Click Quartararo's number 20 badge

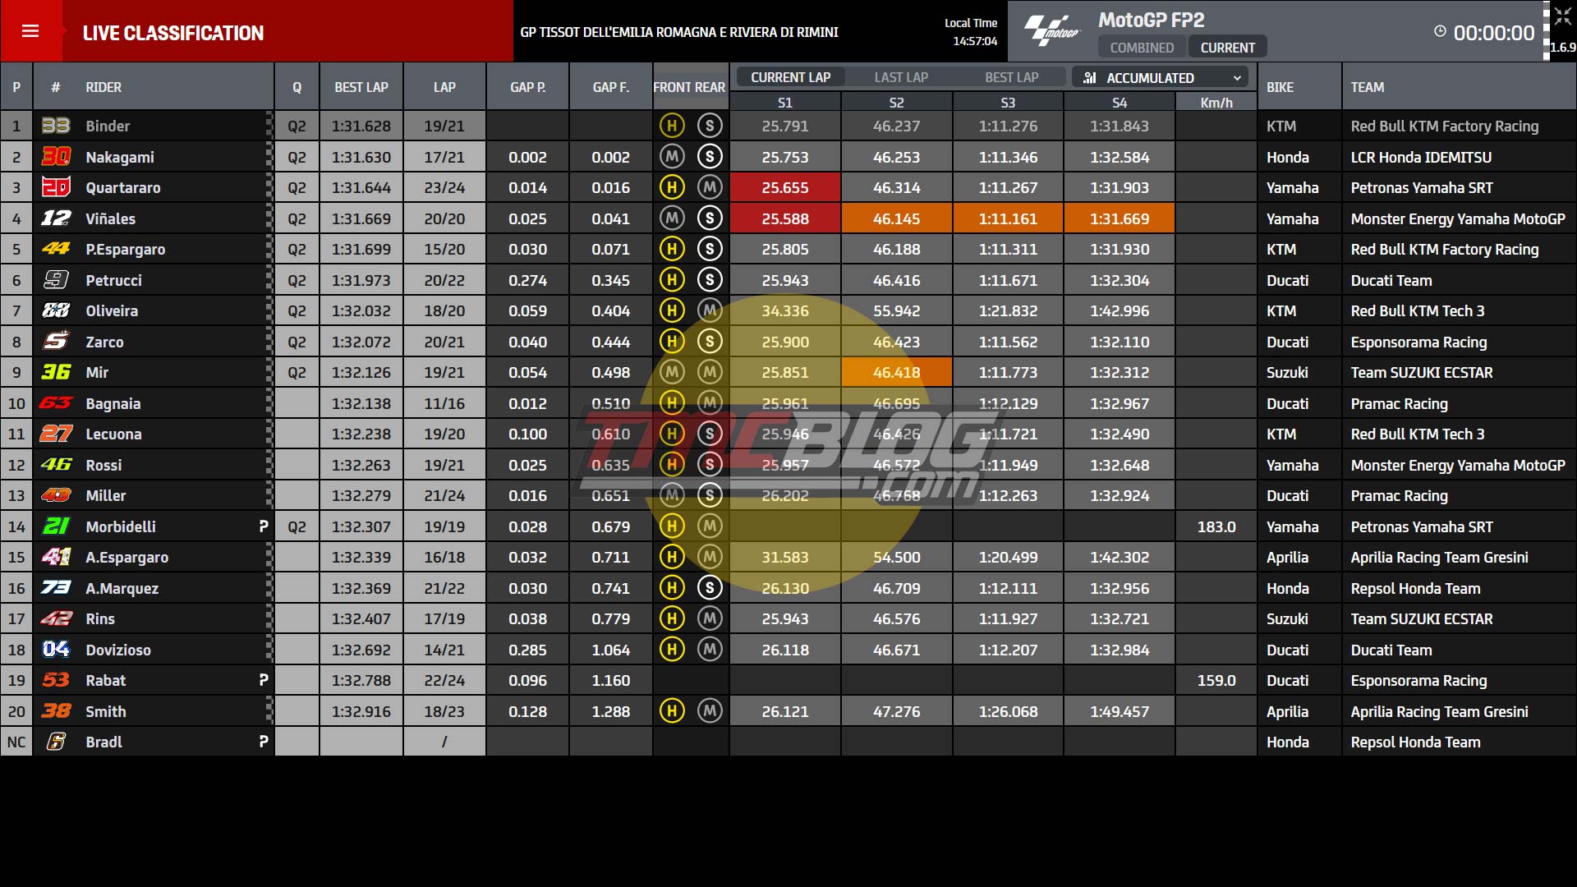click(56, 187)
